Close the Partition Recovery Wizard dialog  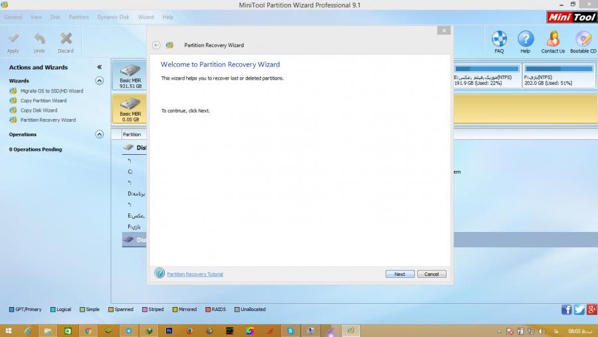click(x=444, y=31)
